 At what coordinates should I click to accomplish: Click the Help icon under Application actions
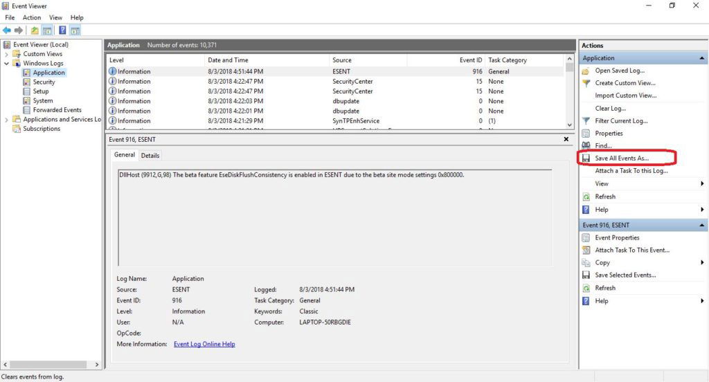(586, 210)
